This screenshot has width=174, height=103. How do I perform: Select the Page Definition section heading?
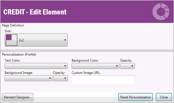tap(13, 25)
